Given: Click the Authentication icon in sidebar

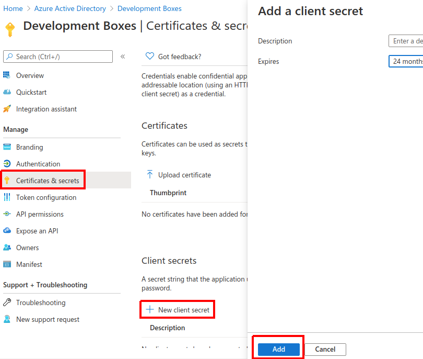Looking at the screenshot, I should pos(7,164).
